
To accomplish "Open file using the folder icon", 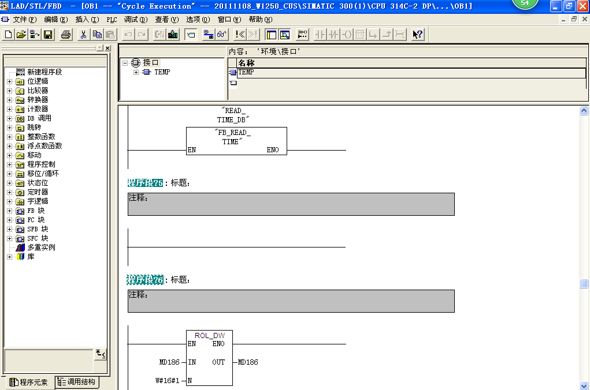I will (x=21, y=35).
